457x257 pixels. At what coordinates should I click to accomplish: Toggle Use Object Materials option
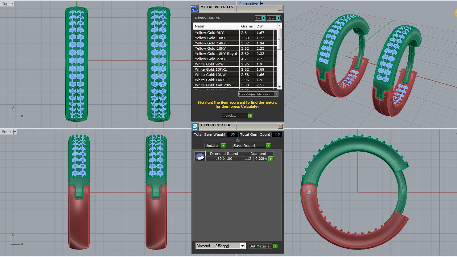point(258,94)
